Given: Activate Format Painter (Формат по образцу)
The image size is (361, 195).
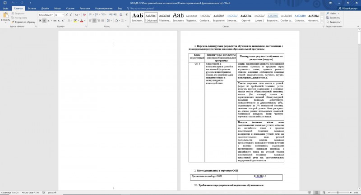Looking at the screenshot, I should pyautogui.click(x=23, y=22).
